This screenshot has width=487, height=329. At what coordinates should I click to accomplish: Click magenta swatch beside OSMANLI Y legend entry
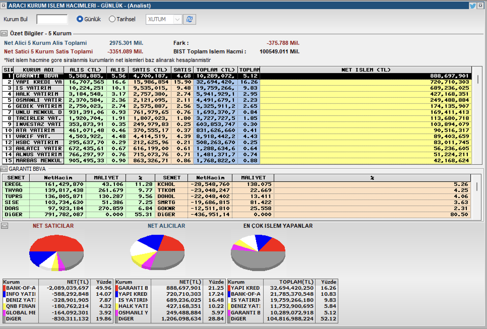[x=117, y=313]
